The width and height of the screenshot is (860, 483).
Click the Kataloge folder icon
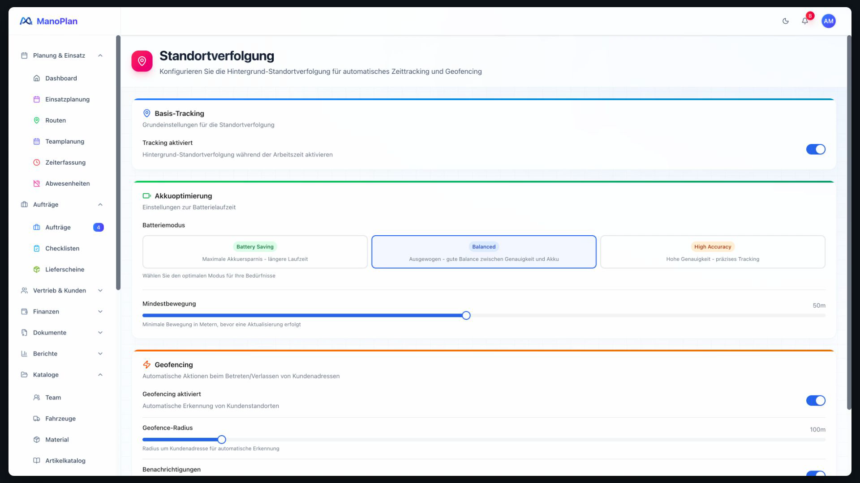(24, 375)
